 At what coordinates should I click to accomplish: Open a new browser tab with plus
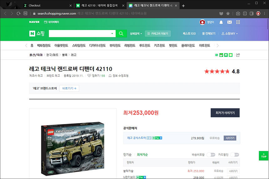pyautogui.click(x=183, y=6)
